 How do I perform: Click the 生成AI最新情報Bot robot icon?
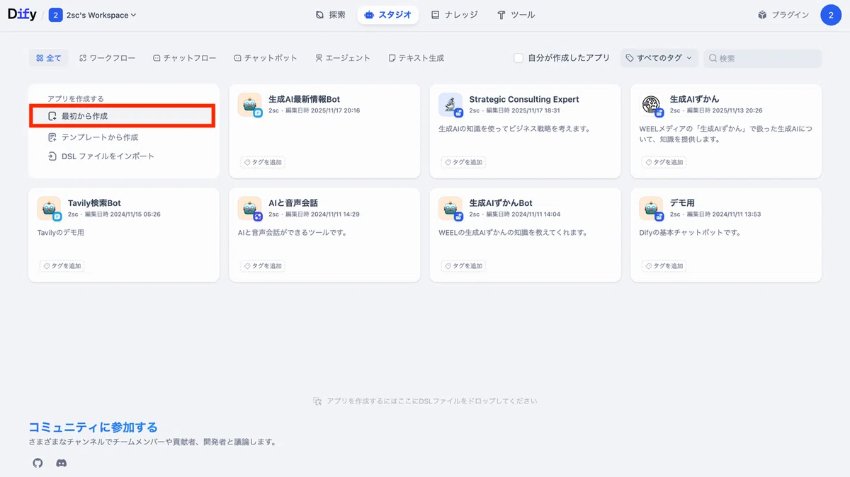249,105
